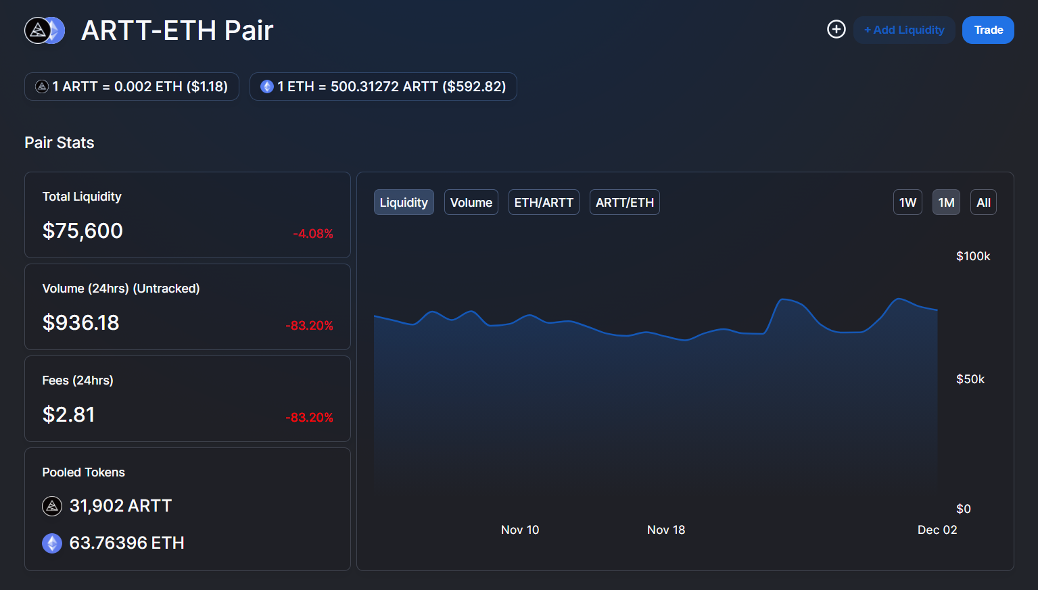Click the Volume (24hrs) (Untracked) label
Screen dimensions: 1038x590
(121, 289)
